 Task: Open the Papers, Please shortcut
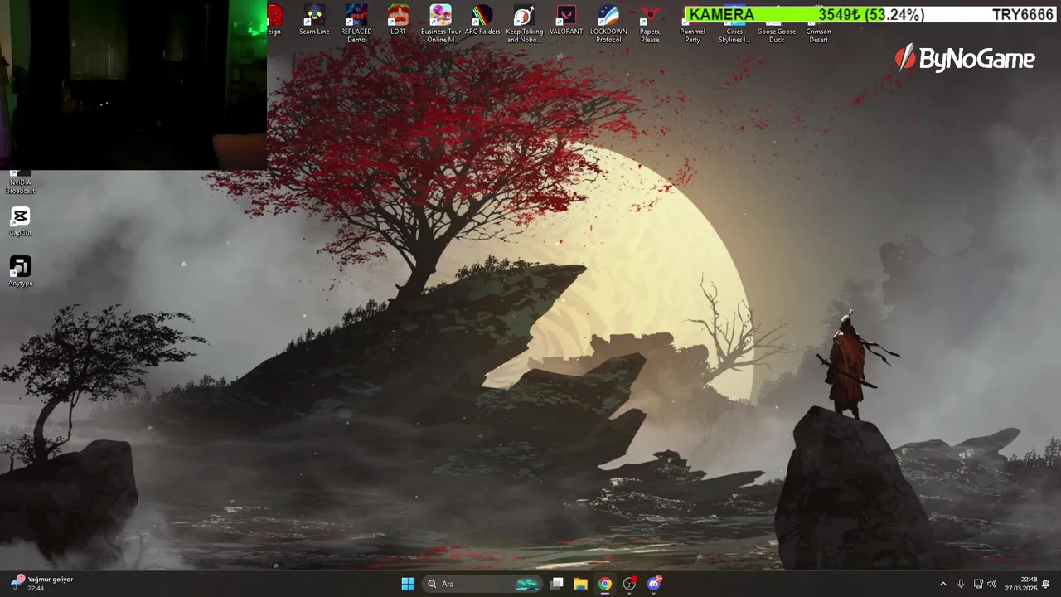pyautogui.click(x=650, y=24)
